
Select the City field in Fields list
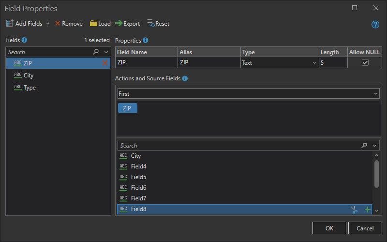[58, 76]
